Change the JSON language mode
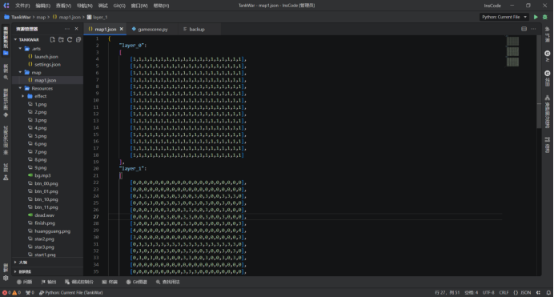The height and width of the screenshot is (297, 554). point(522,293)
